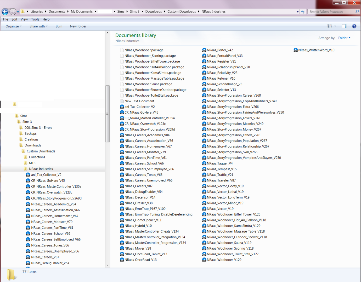
Task: Open the view options dropdown arrow
Action: 335,26
